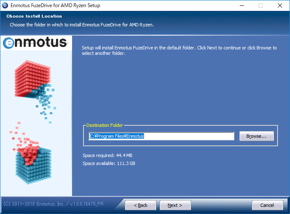The height and width of the screenshot is (214, 290).
Task: Minimize the setup window
Action: 242,6
